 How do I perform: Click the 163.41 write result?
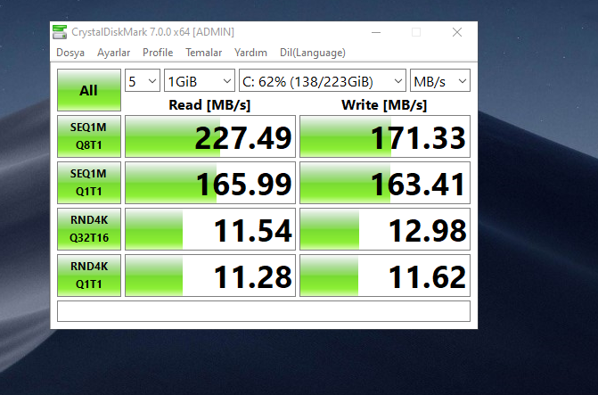click(x=385, y=183)
